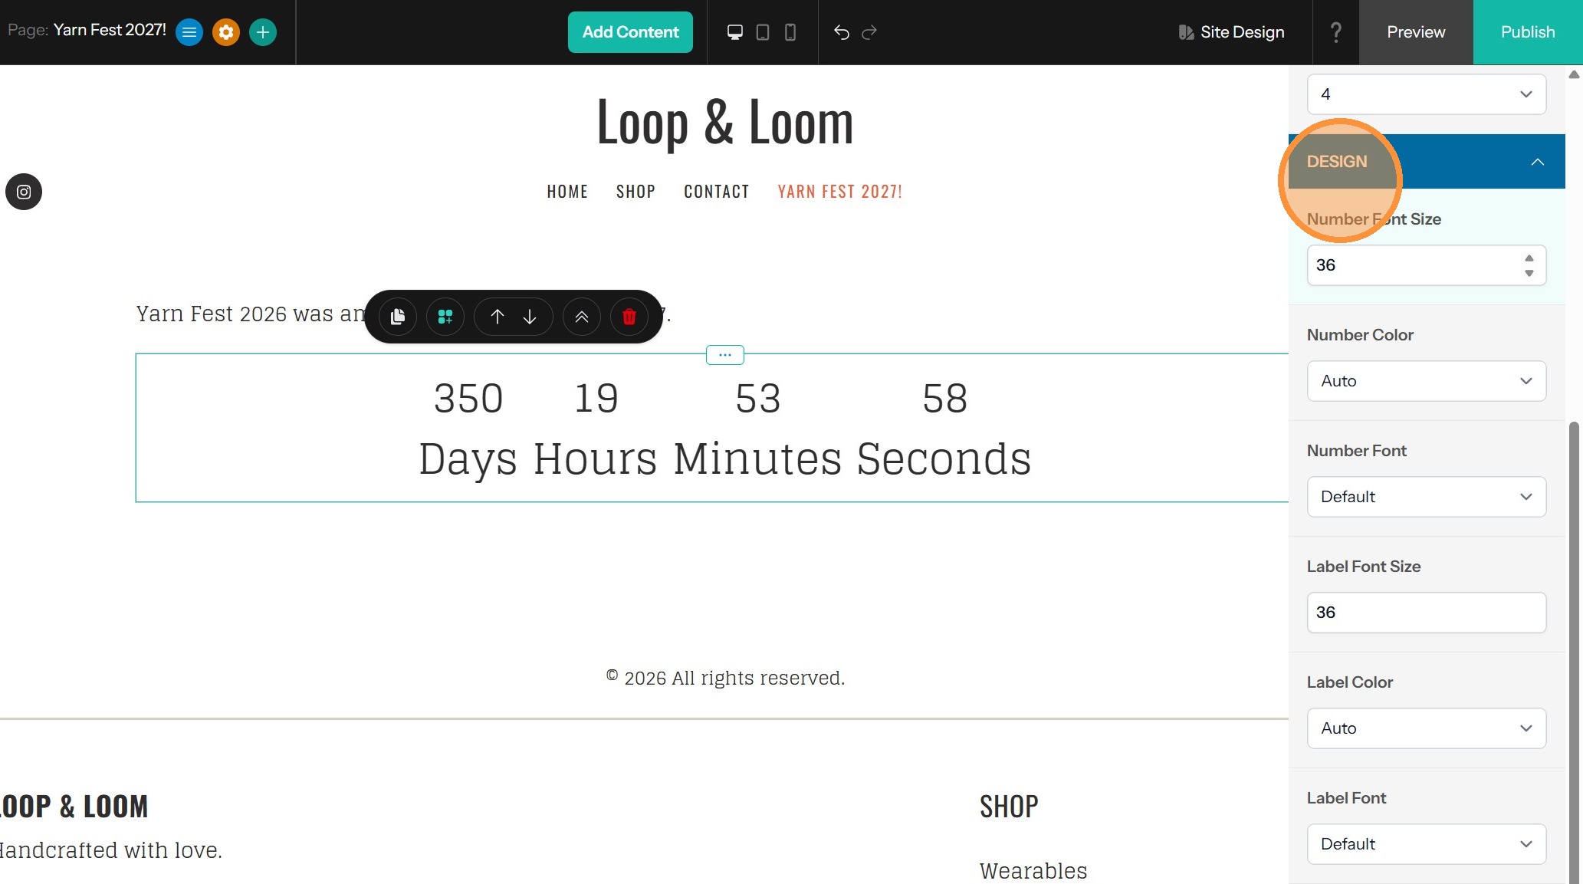Switch to mobile phone view
This screenshot has width=1583, height=884.
[790, 32]
